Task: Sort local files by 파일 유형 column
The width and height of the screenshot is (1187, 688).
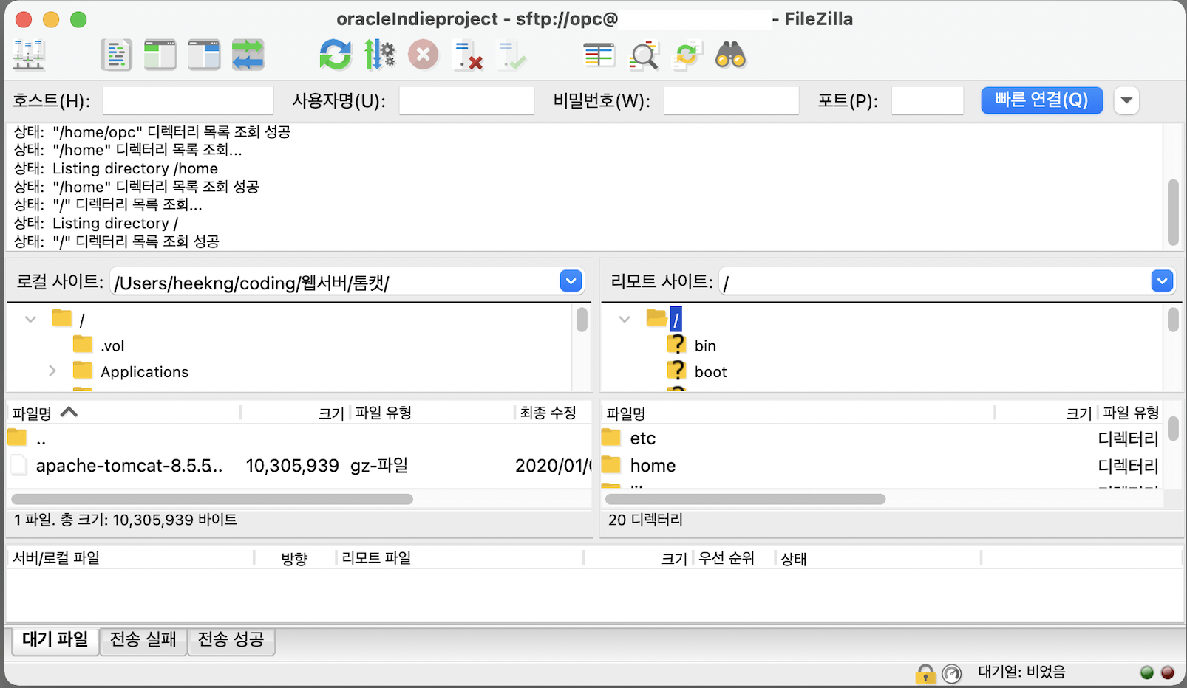Action: pyautogui.click(x=431, y=413)
